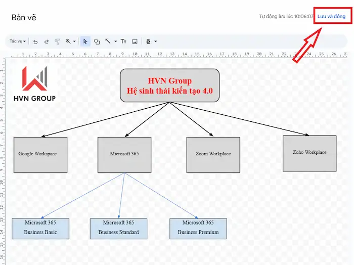Open the Tác vụ actions menu
The width and height of the screenshot is (354, 265).
click(17, 41)
